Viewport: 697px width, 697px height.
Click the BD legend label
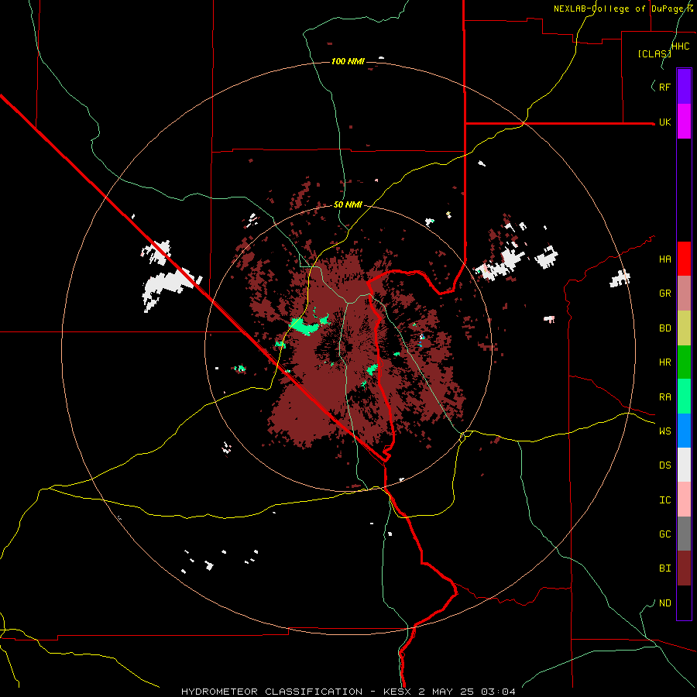click(664, 328)
